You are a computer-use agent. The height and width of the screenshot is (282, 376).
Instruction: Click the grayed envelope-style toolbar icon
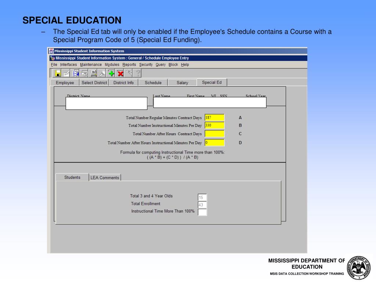pyautogui.click(x=84, y=73)
